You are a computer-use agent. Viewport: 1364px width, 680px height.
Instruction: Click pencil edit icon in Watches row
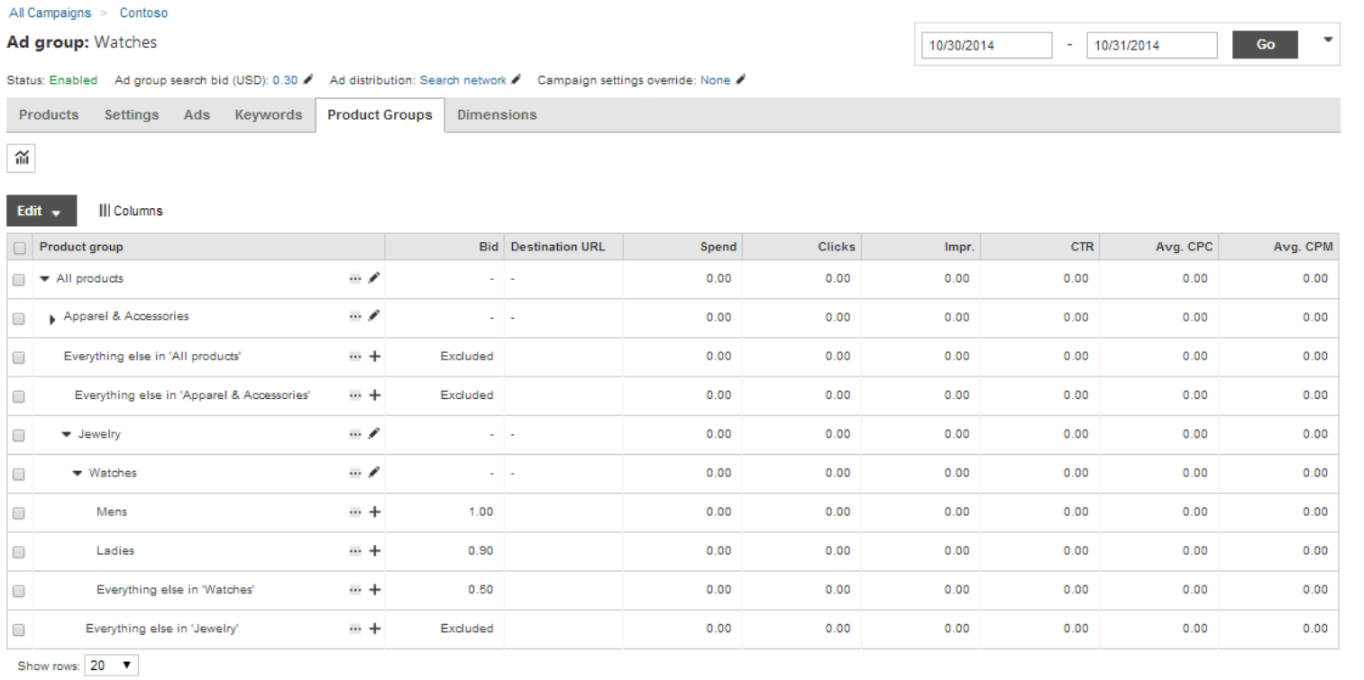[x=374, y=473]
